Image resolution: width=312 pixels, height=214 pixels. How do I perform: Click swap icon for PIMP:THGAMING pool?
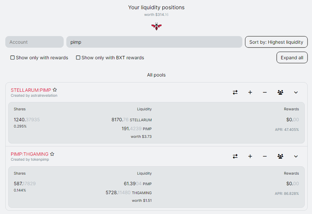click(x=235, y=156)
